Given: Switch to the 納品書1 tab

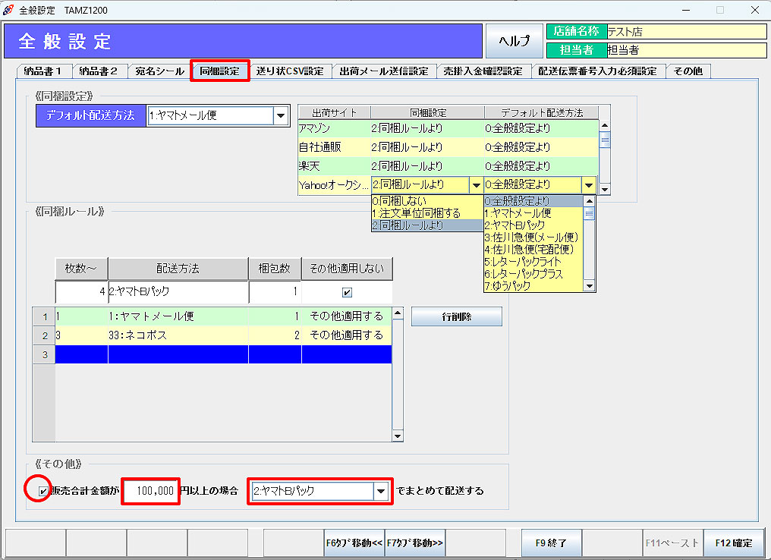Looking at the screenshot, I should [45, 71].
